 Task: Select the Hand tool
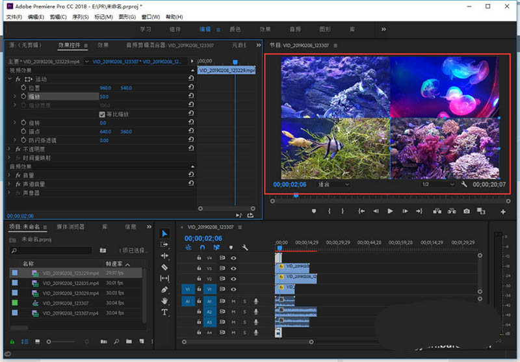tap(164, 301)
